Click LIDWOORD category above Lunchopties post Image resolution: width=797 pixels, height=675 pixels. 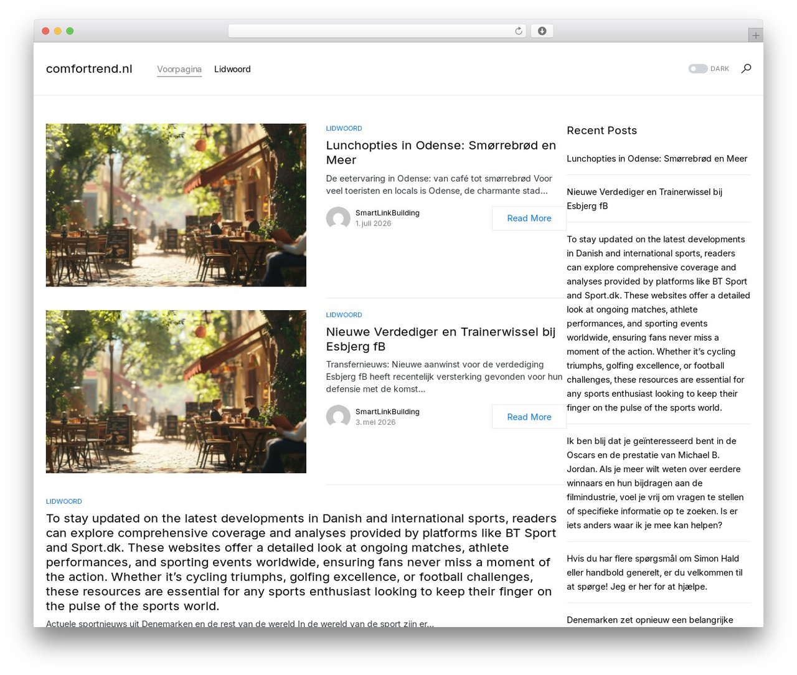[x=344, y=128]
